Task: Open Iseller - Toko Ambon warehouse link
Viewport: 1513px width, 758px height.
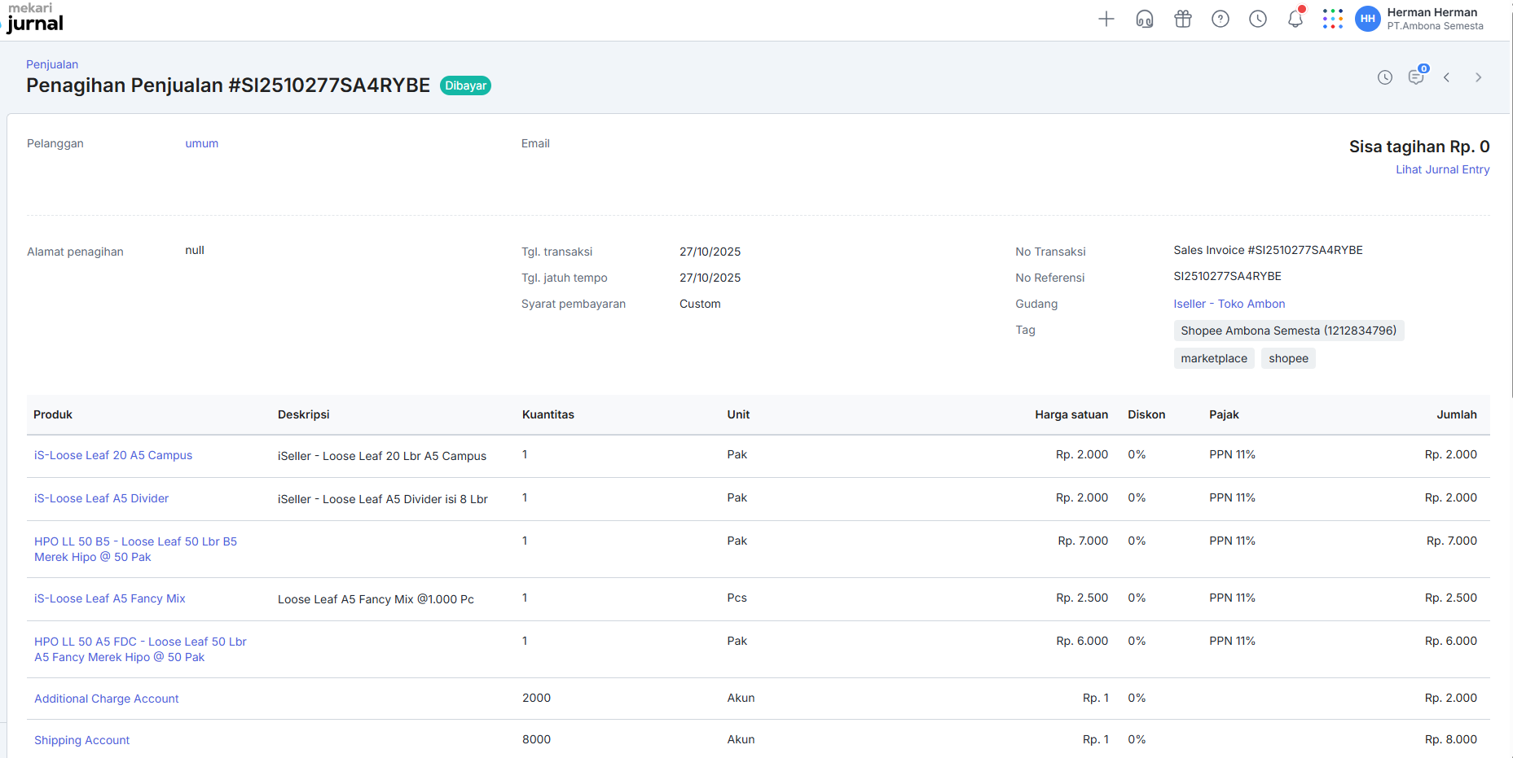Action: [1229, 304]
